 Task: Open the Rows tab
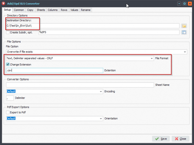click(x=64, y=10)
